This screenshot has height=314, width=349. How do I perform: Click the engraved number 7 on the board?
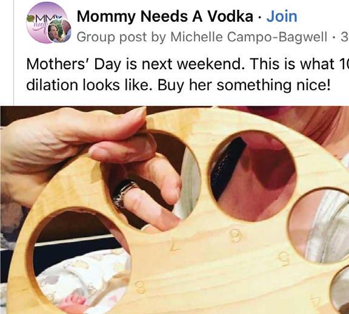(x=174, y=246)
